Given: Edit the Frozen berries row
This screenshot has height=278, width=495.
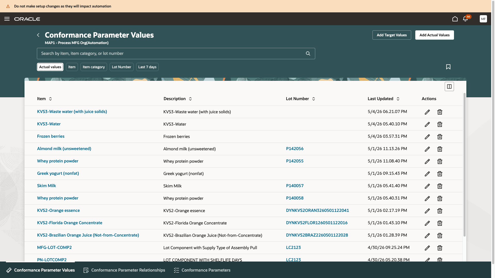Looking at the screenshot, I should click(427, 137).
